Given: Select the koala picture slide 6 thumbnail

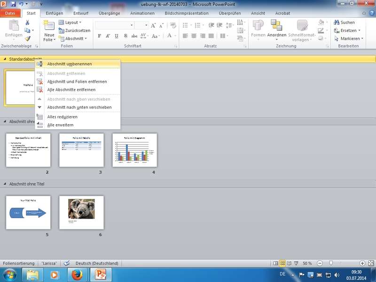Looking at the screenshot, I should tap(81, 212).
